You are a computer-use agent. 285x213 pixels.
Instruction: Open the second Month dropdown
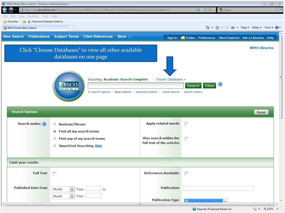(63, 196)
